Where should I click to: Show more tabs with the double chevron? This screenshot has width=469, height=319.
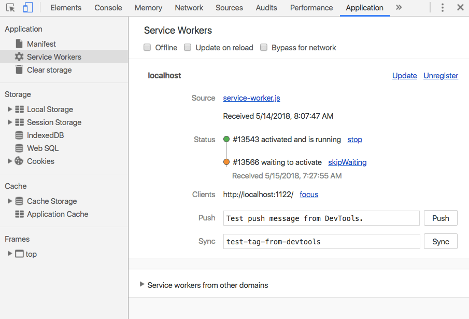(x=399, y=7)
